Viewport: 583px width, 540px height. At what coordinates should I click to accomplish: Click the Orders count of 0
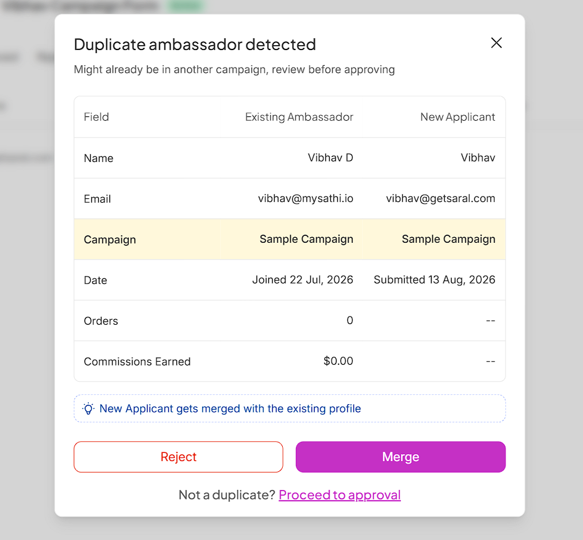pos(350,320)
